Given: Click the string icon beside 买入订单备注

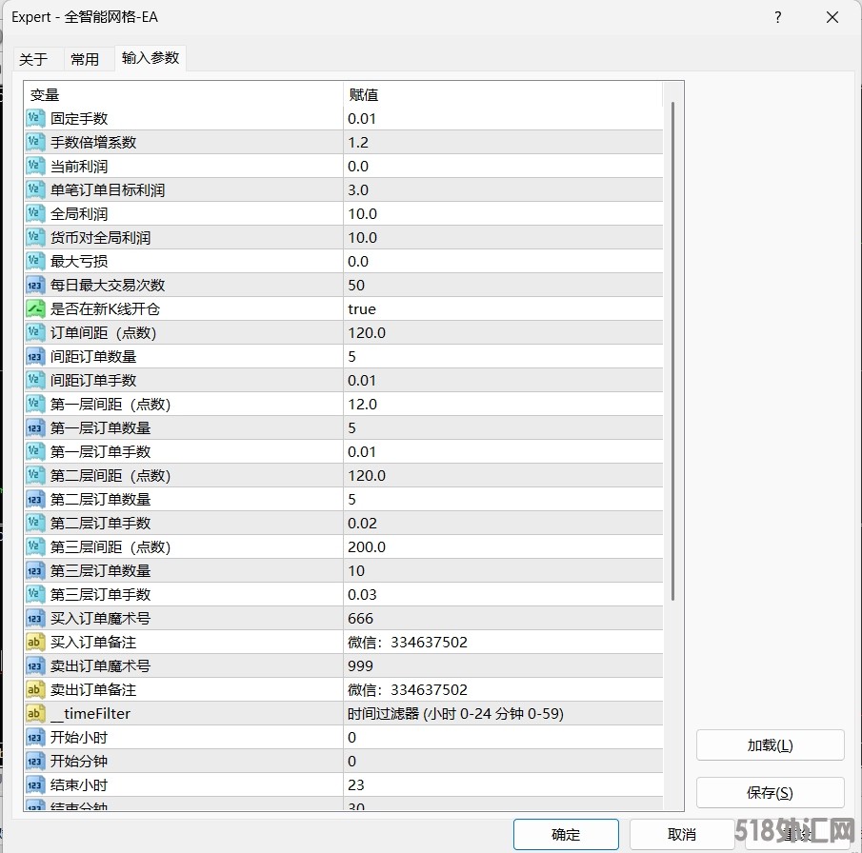Looking at the screenshot, I should click(x=36, y=642).
